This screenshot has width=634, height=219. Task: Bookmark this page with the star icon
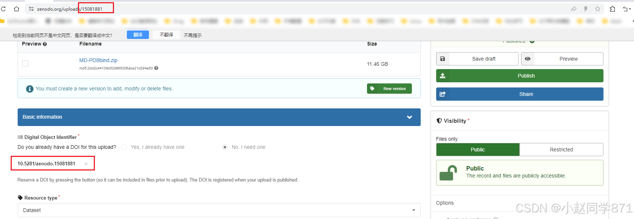point(598,9)
